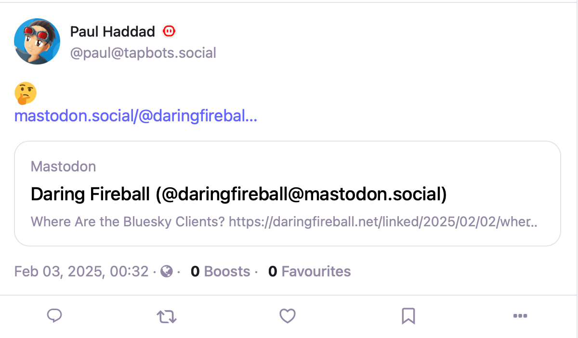Click the globe public visibility icon

click(167, 272)
